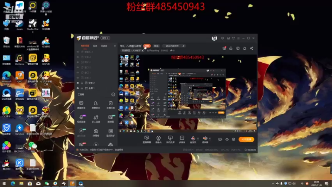Expand microphone options arrow
The image size is (332, 187).
click(x=198, y=139)
